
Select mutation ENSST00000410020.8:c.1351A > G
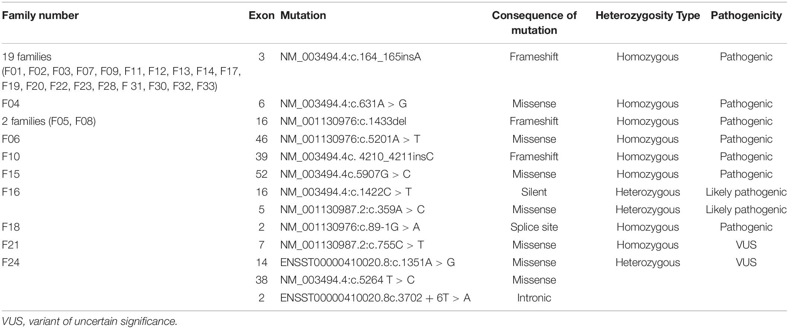click(367, 262)
